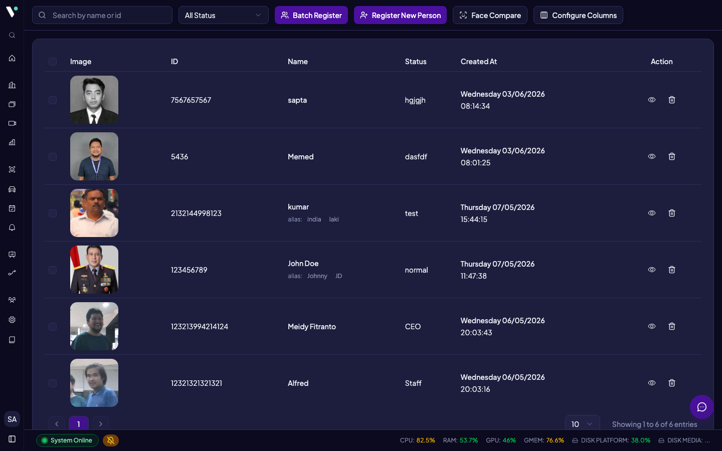View sapta details with the eye icon
This screenshot has width=722, height=451.
point(652,100)
